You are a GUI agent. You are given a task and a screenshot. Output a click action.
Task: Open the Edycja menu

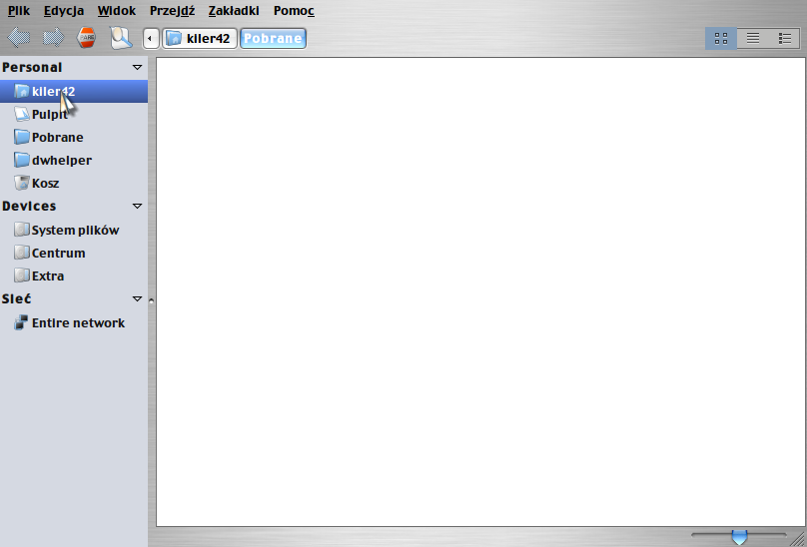point(64,11)
